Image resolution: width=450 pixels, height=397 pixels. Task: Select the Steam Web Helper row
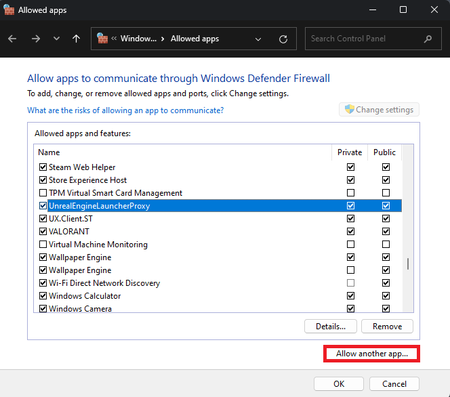[218, 167]
